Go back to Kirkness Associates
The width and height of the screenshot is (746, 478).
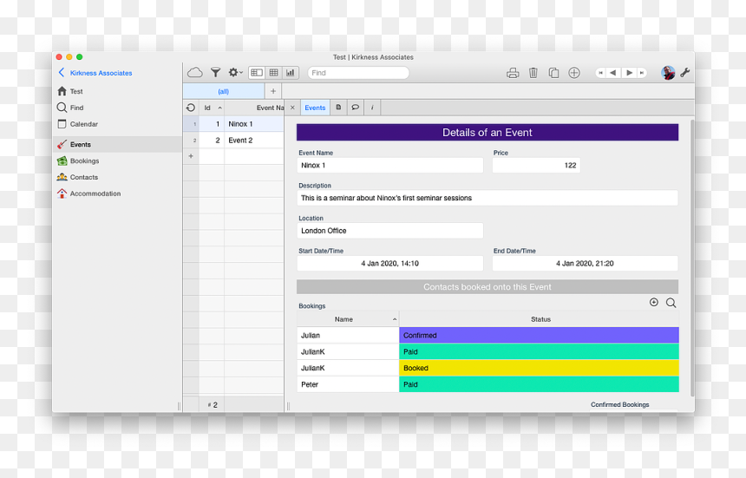tap(95, 73)
